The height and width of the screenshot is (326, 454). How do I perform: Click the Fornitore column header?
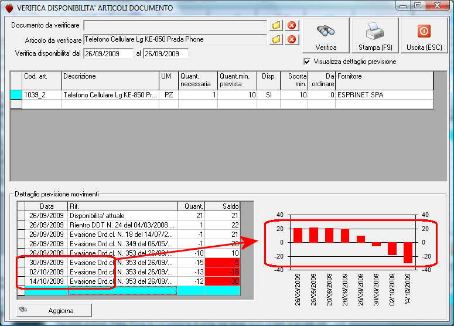[384, 80]
